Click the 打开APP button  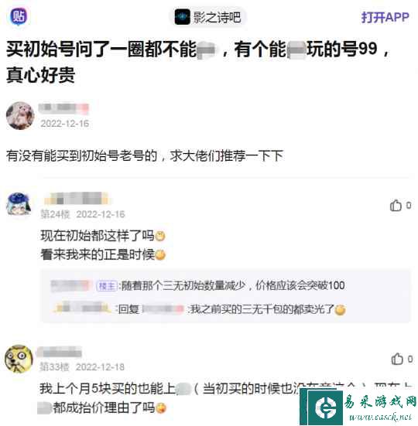385,17
